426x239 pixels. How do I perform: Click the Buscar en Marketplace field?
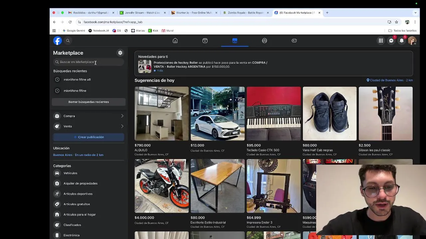[x=89, y=62]
